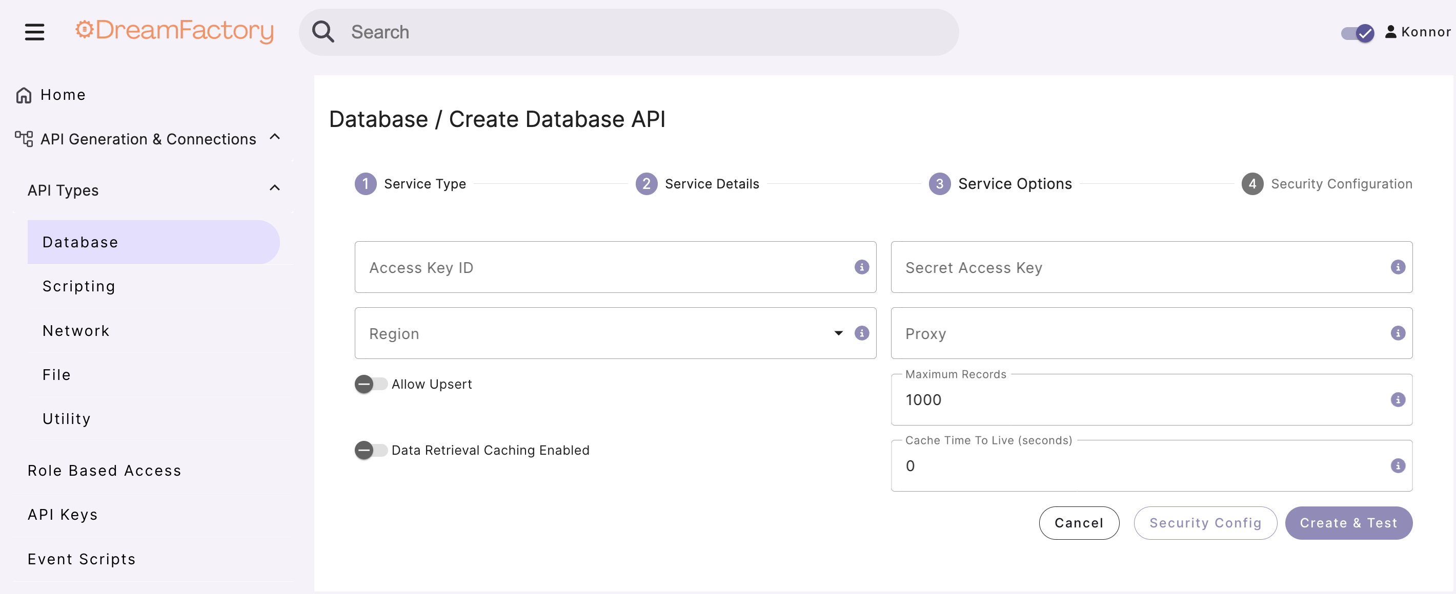Click info icon in Maximum Records field
The image size is (1456, 594).
1397,400
